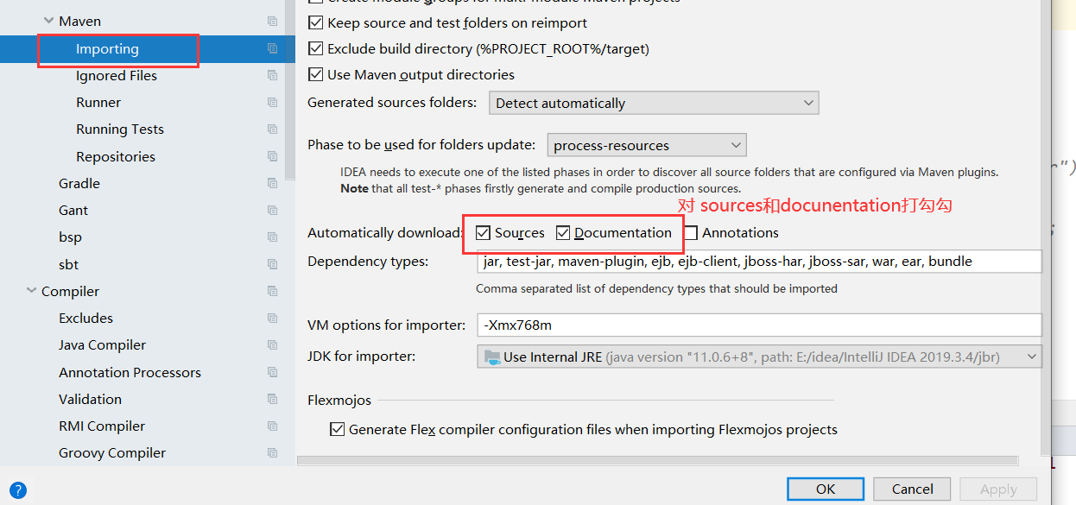This screenshot has height=505, width=1076.
Task: Open the Generated sources folders dropdown
Action: point(654,103)
